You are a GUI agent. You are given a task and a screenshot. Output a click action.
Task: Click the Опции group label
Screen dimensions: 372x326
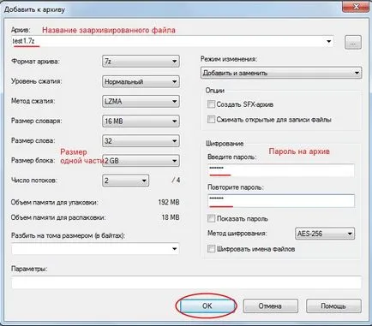215,91
